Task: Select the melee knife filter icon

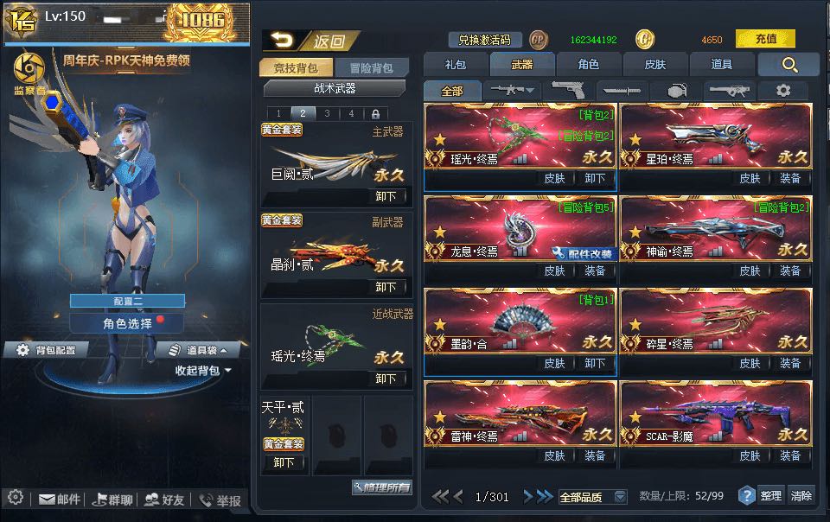Action: (x=622, y=91)
